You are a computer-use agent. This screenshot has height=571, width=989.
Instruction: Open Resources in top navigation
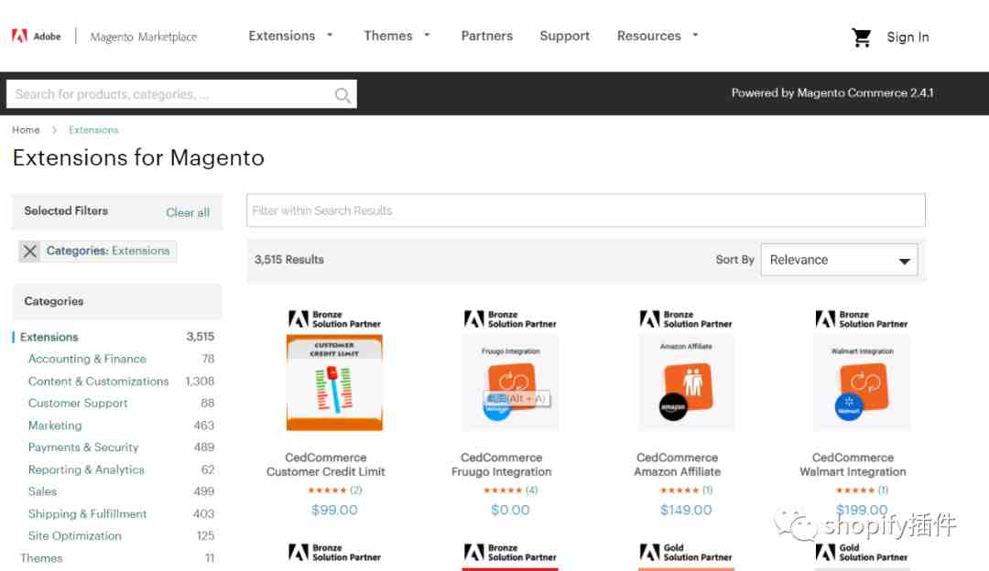click(x=649, y=36)
